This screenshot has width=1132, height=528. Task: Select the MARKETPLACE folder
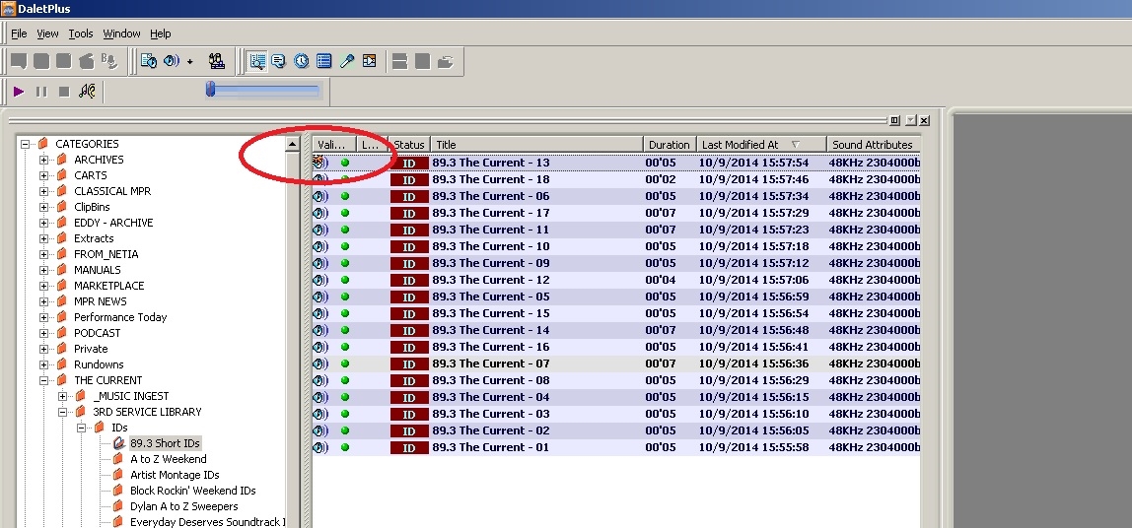tap(109, 286)
